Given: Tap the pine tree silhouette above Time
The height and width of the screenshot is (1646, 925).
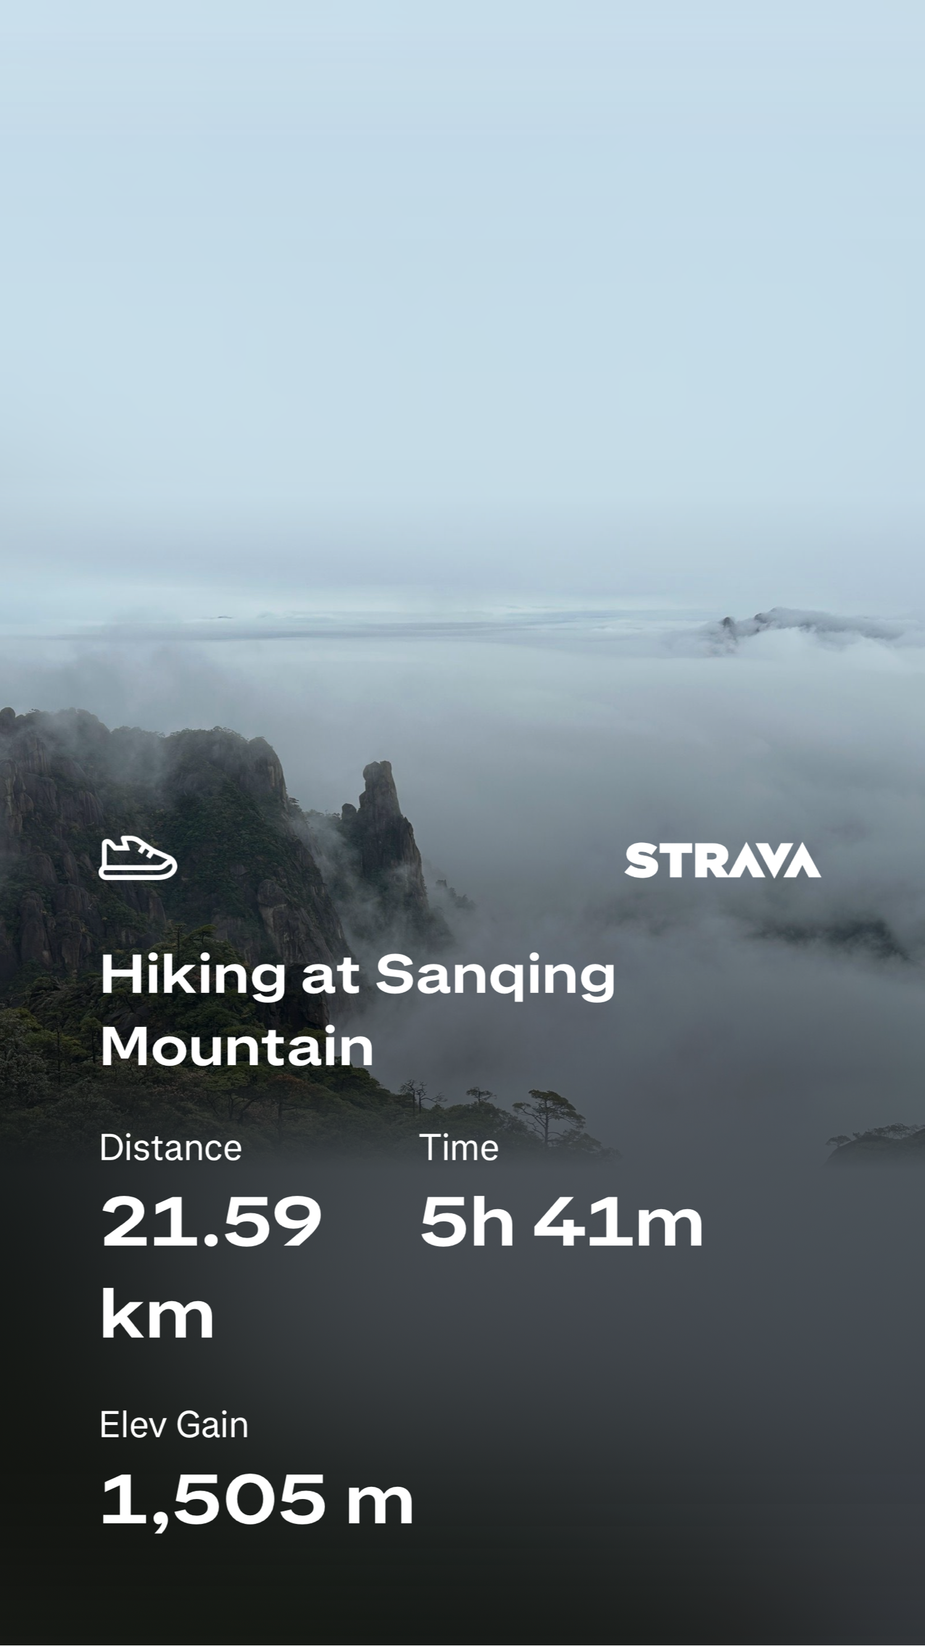Looking at the screenshot, I should [549, 1115].
